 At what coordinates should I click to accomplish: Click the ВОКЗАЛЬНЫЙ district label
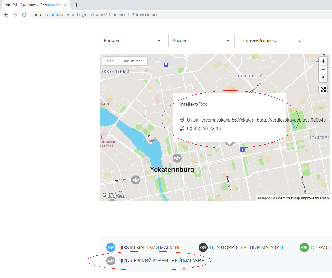coord(115,72)
